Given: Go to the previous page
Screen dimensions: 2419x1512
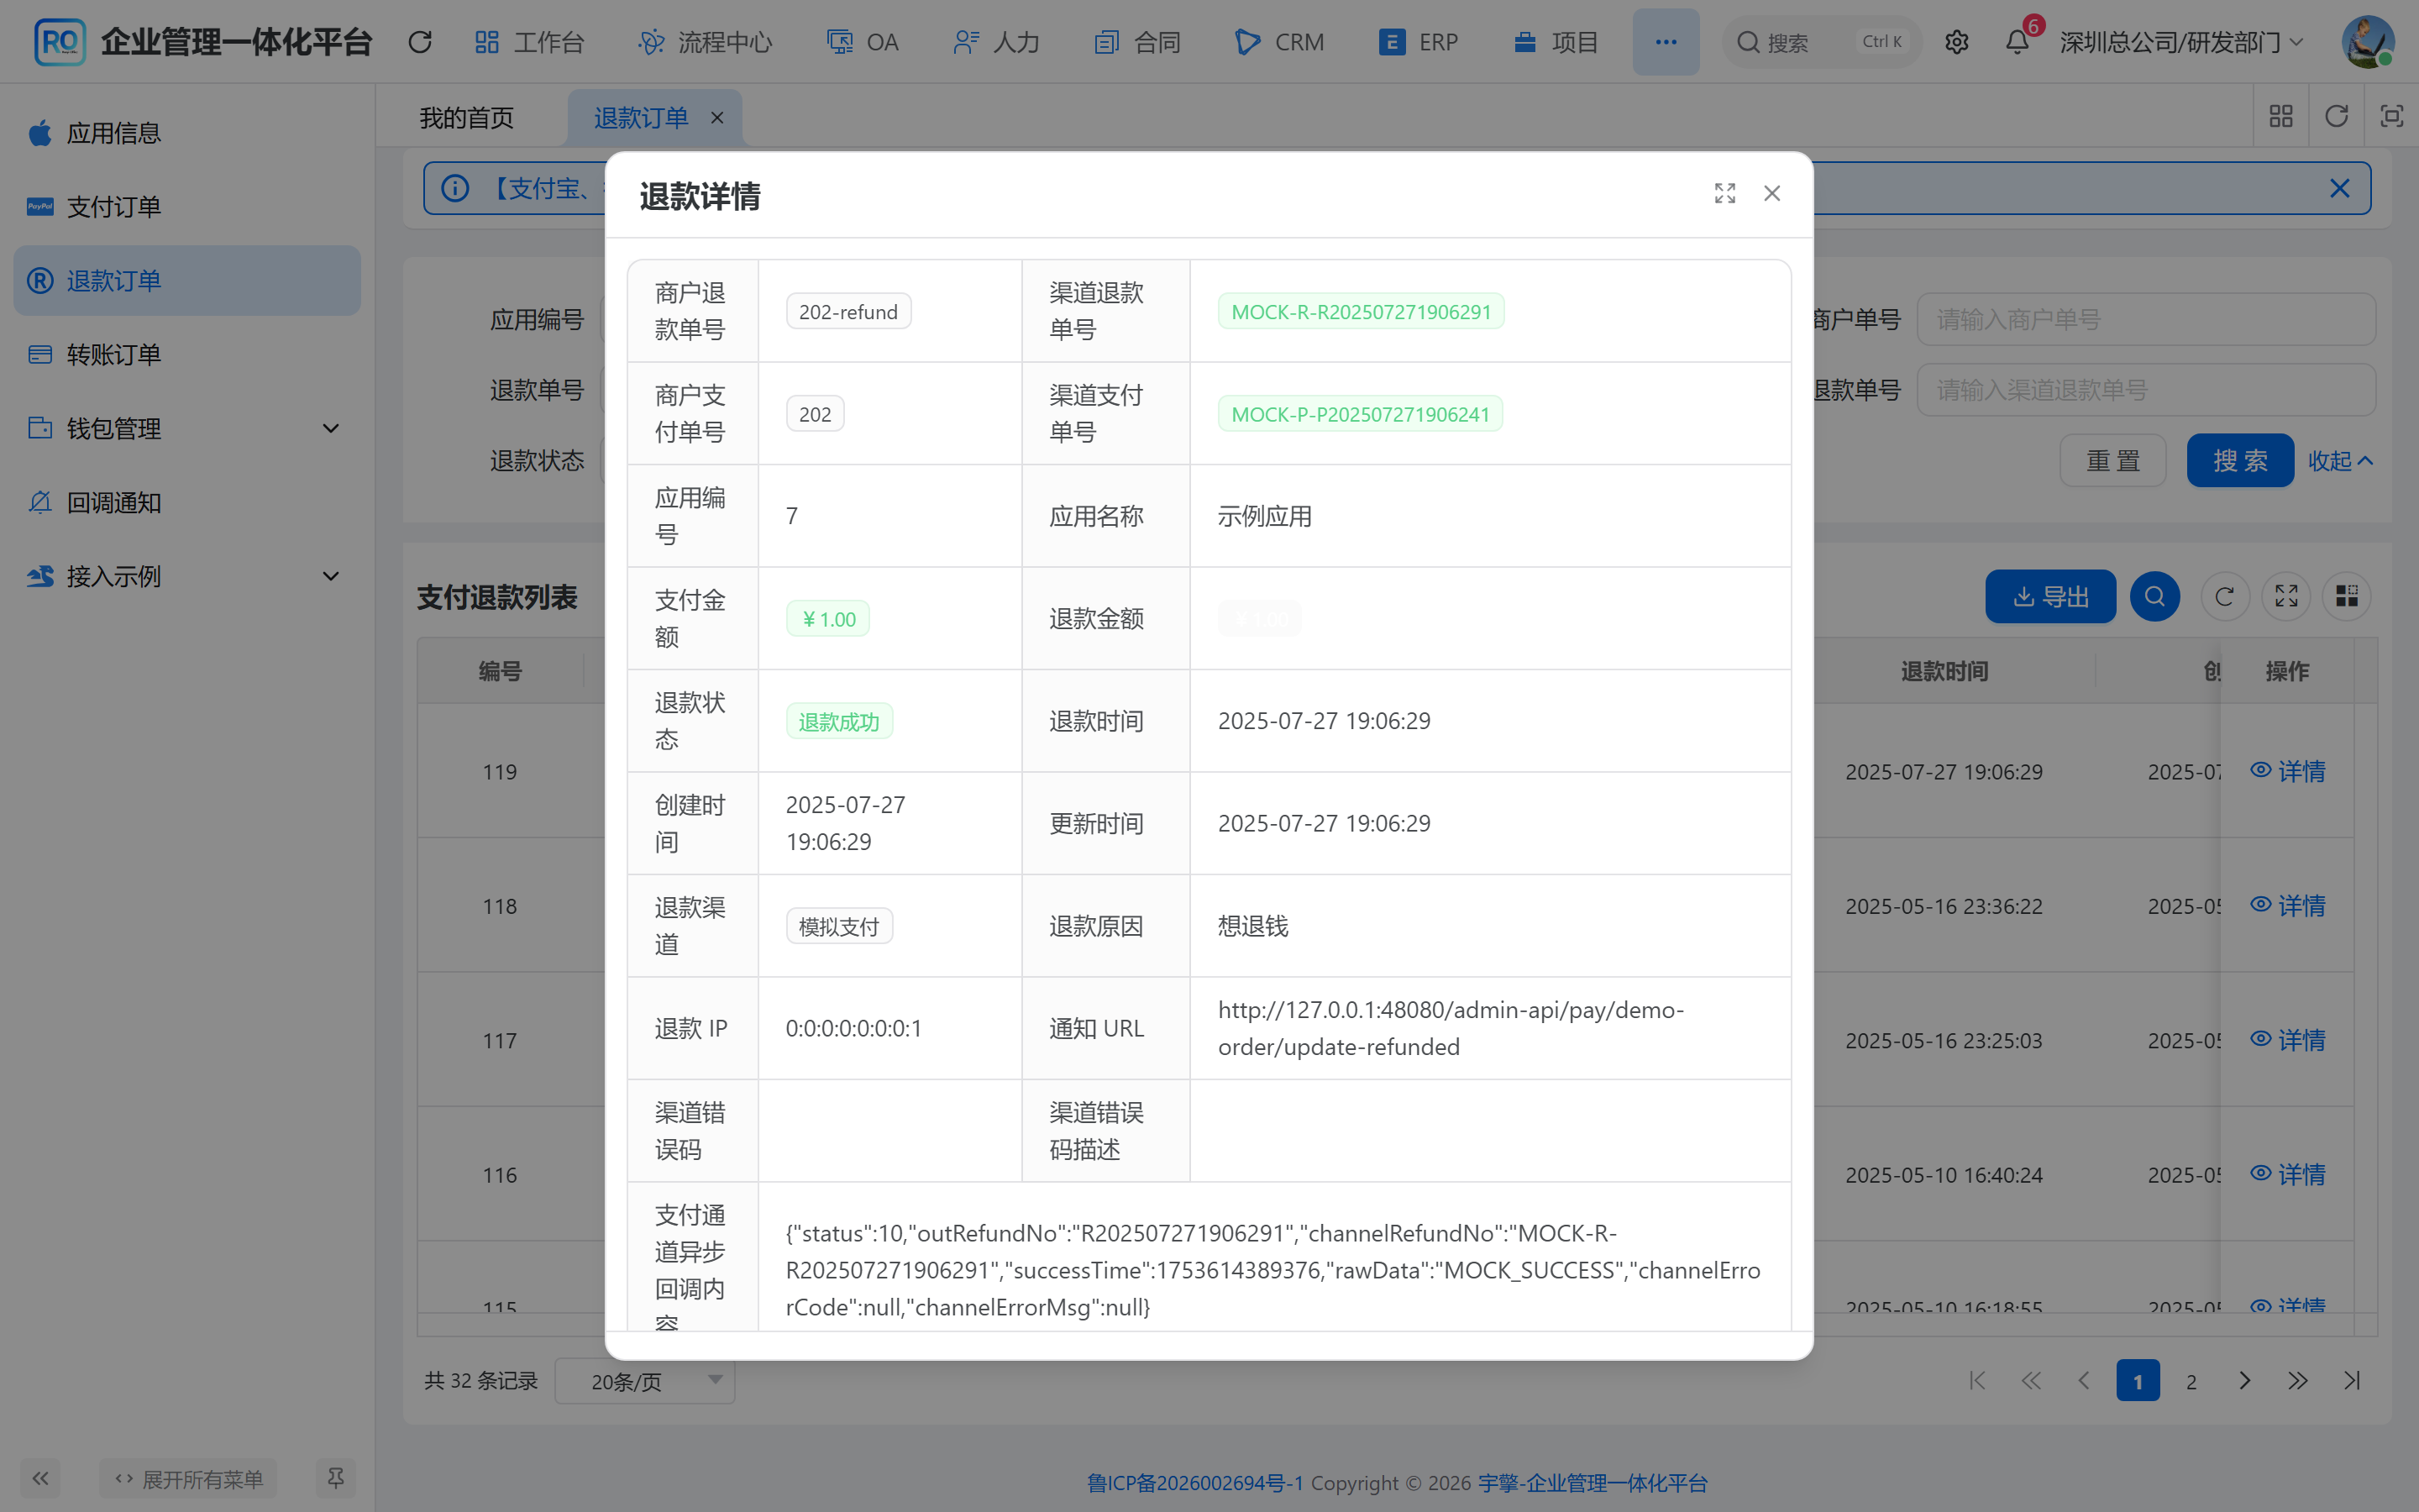Looking at the screenshot, I should 2084,1381.
